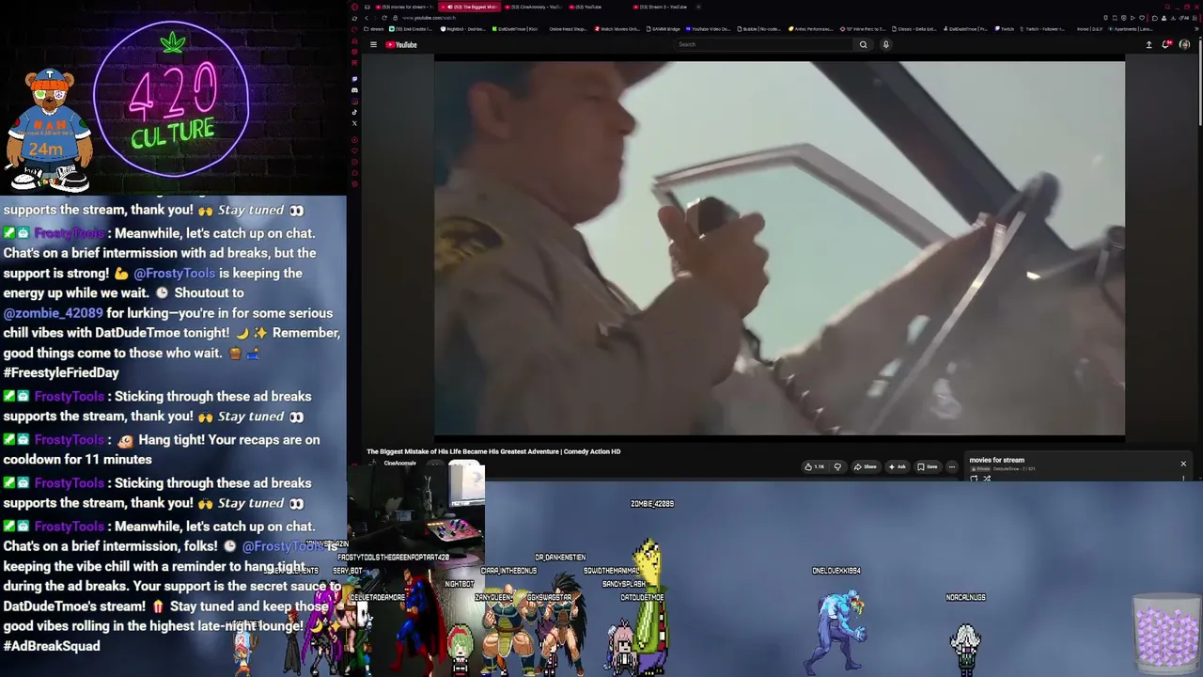The height and width of the screenshot is (677, 1203).
Task: Click #FreestyleFriedDay hashtag in chat
Action: [61, 372]
